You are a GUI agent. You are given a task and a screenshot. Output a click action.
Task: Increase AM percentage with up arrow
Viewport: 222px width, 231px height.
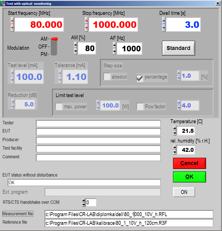(76, 45)
